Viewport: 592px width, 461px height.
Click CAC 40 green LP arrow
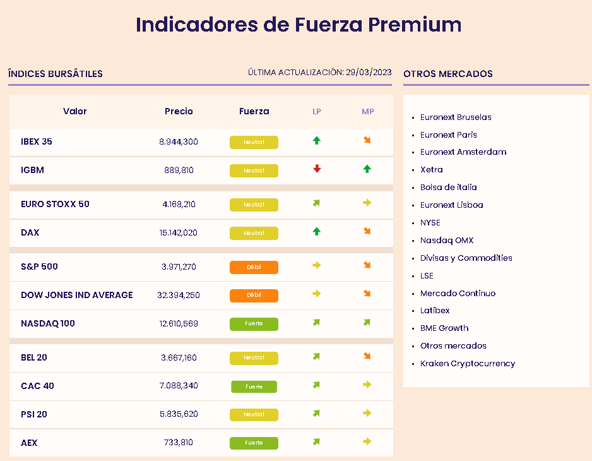(x=317, y=385)
